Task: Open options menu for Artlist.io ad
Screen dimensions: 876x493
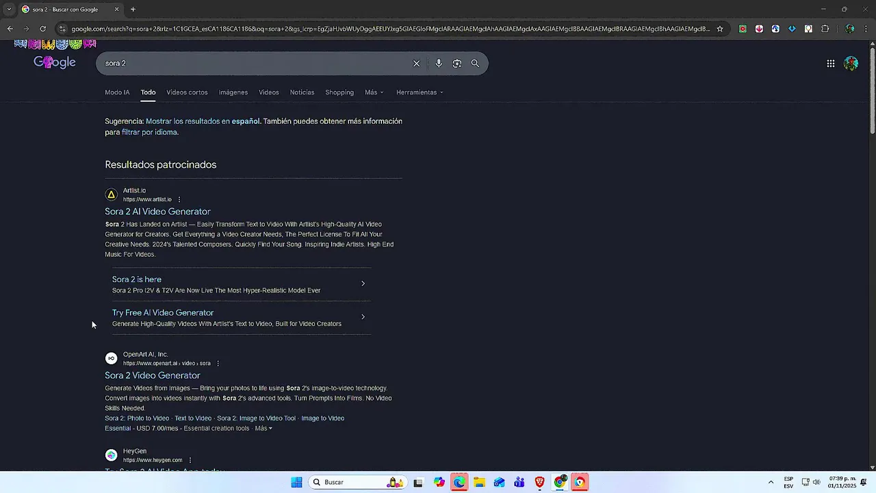Action: click(x=179, y=199)
